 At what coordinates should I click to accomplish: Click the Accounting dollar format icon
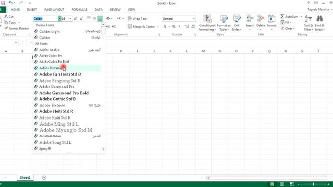pyautogui.click(x=165, y=26)
